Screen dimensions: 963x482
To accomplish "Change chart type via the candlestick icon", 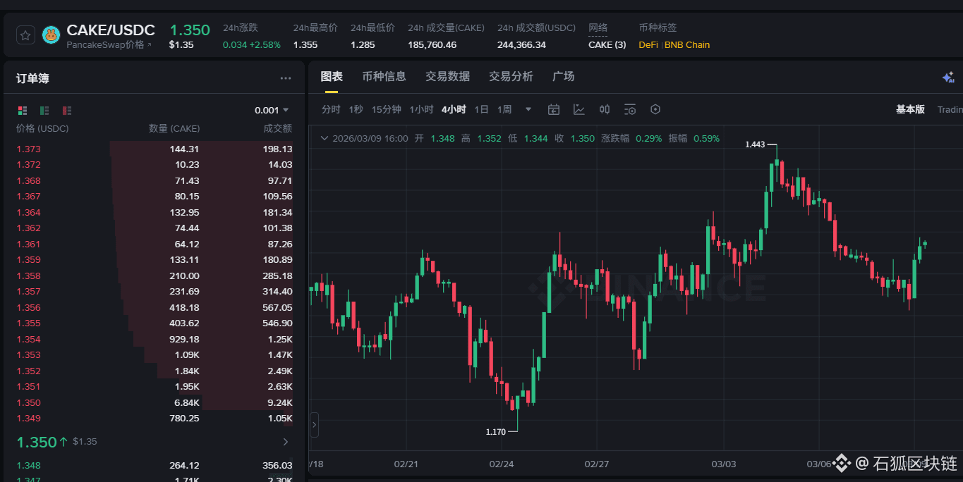I will tap(605, 109).
